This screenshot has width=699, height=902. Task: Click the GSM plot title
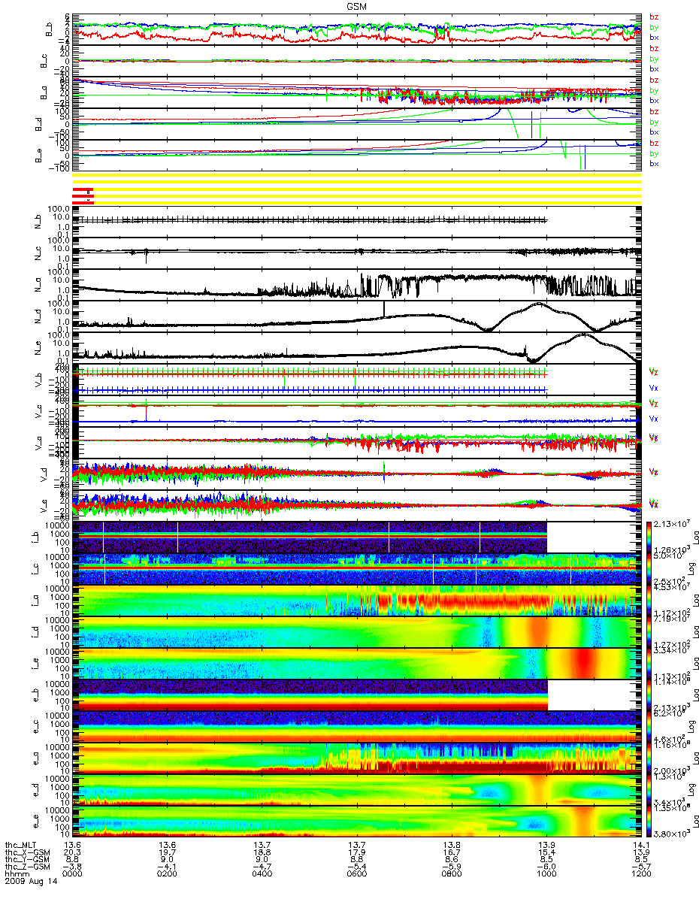(356, 5)
